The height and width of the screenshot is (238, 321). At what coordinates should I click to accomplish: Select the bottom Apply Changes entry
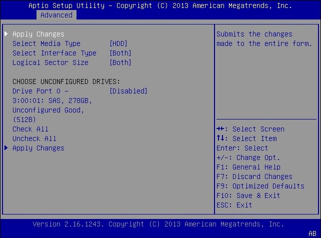pos(38,148)
